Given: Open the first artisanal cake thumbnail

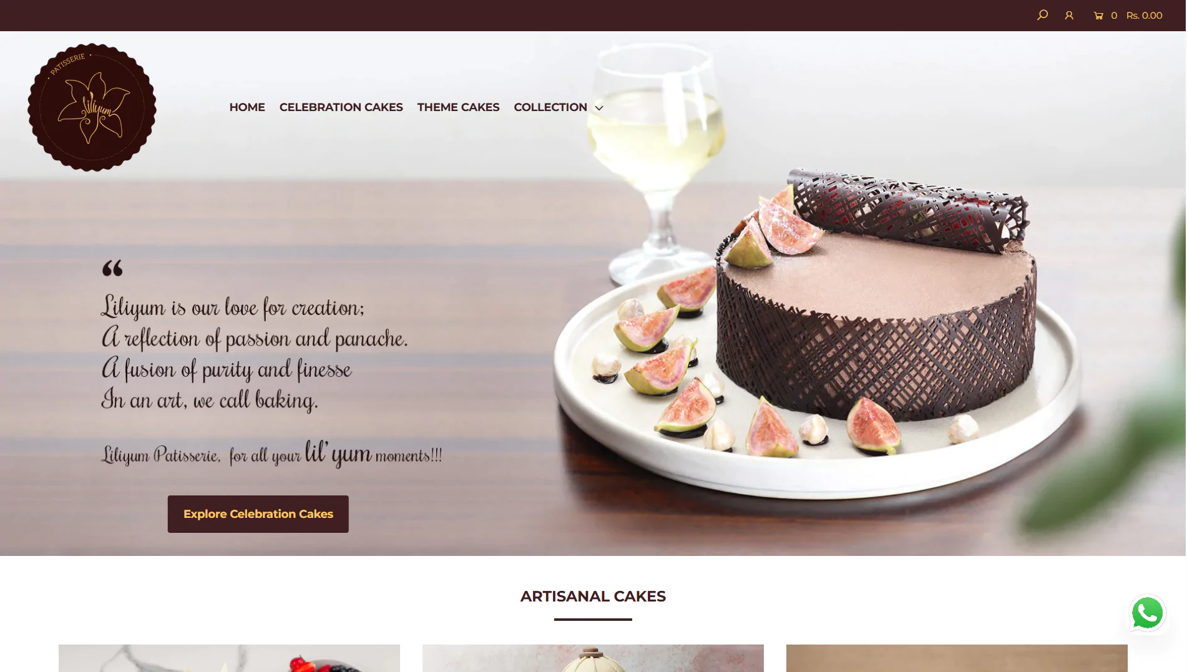Looking at the screenshot, I should tap(229, 658).
